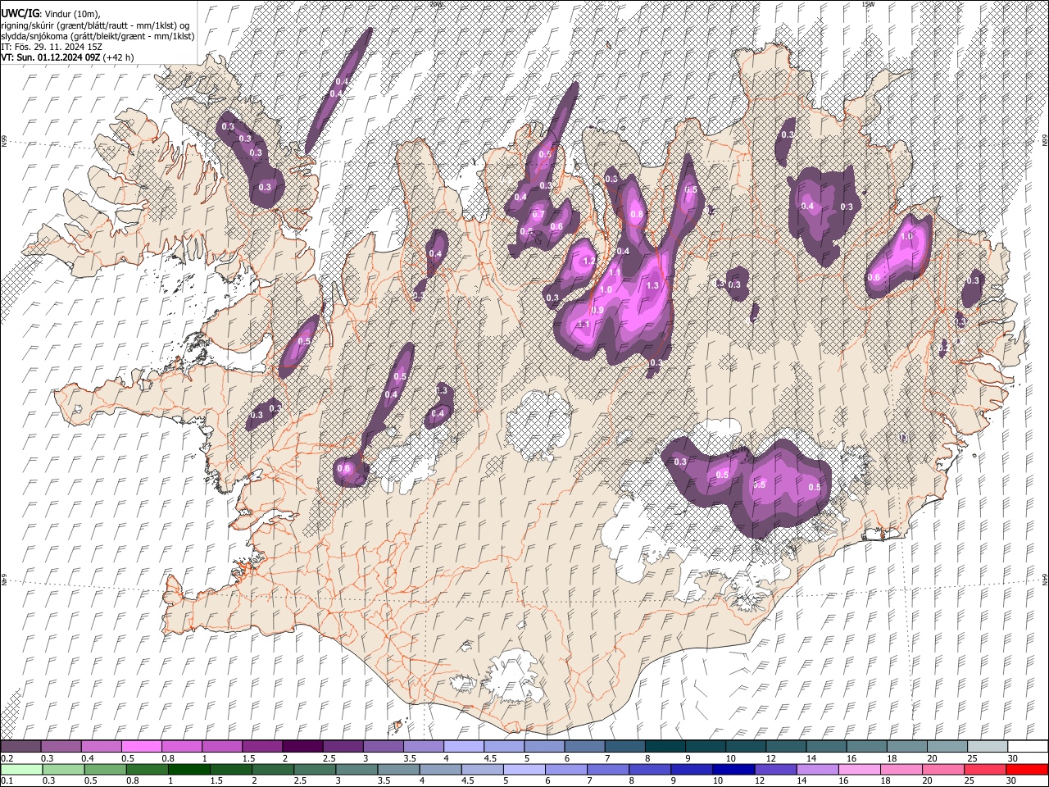Pick the 0.4 swatch in the purple snow scale
This screenshot has width=1049, height=787.
click(x=102, y=747)
